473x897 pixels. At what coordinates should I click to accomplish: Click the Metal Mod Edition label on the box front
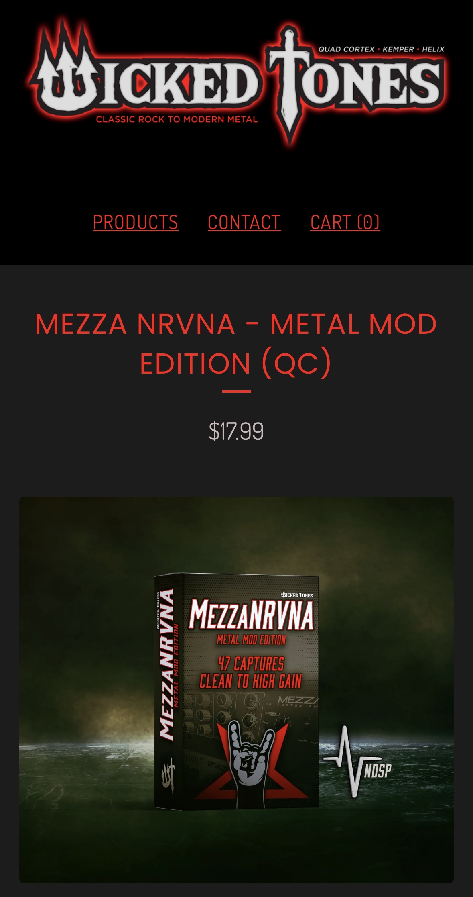click(x=252, y=639)
